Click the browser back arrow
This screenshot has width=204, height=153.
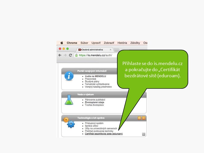pyautogui.click(x=60, y=55)
